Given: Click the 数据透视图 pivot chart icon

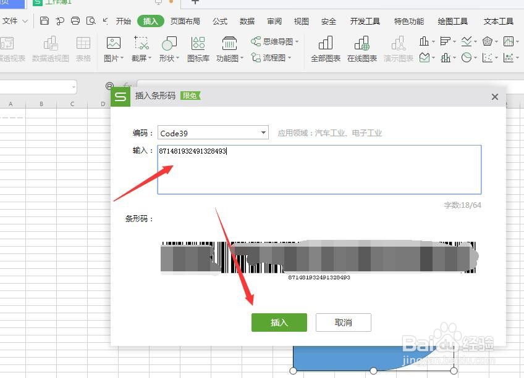Looking at the screenshot, I should coord(51,49).
